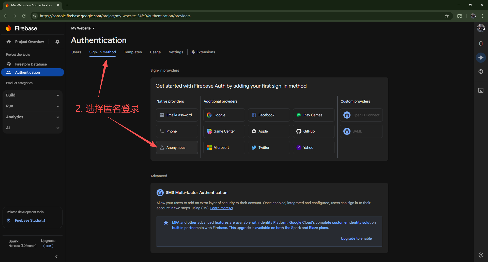Image resolution: width=488 pixels, height=262 pixels.
Task: Expand the Run category
Action: pyautogui.click(x=33, y=106)
